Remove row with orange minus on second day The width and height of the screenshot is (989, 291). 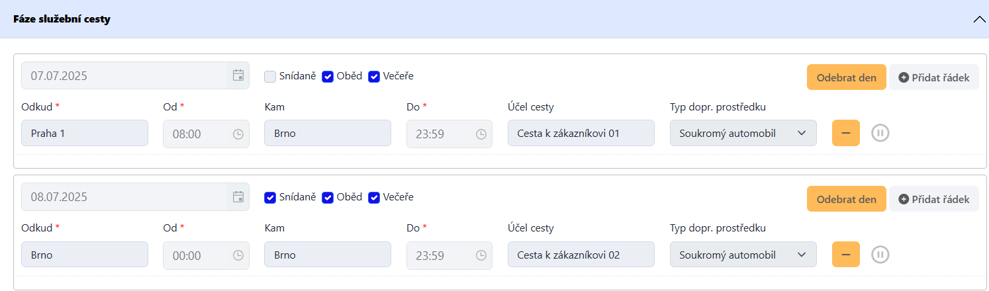(845, 254)
